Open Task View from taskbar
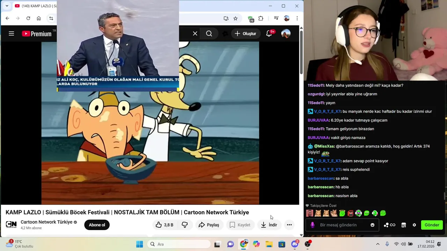Viewport: 447px width, 251px height. [x=217, y=244]
